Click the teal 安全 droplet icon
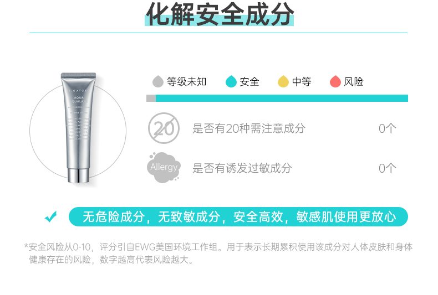Viewport: 438px width, 295px height. (x=231, y=81)
